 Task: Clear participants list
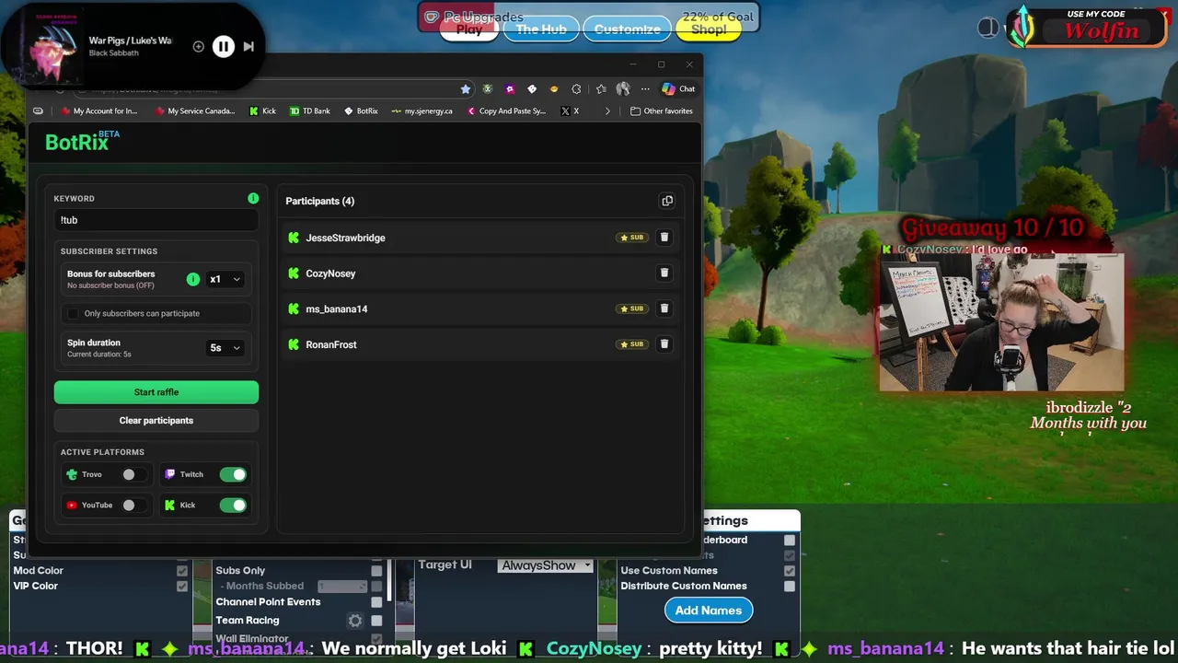(156, 421)
